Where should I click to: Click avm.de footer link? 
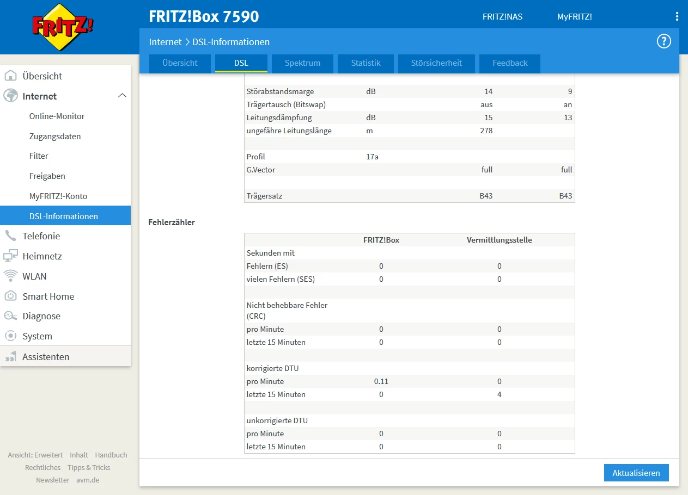pyautogui.click(x=88, y=480)
